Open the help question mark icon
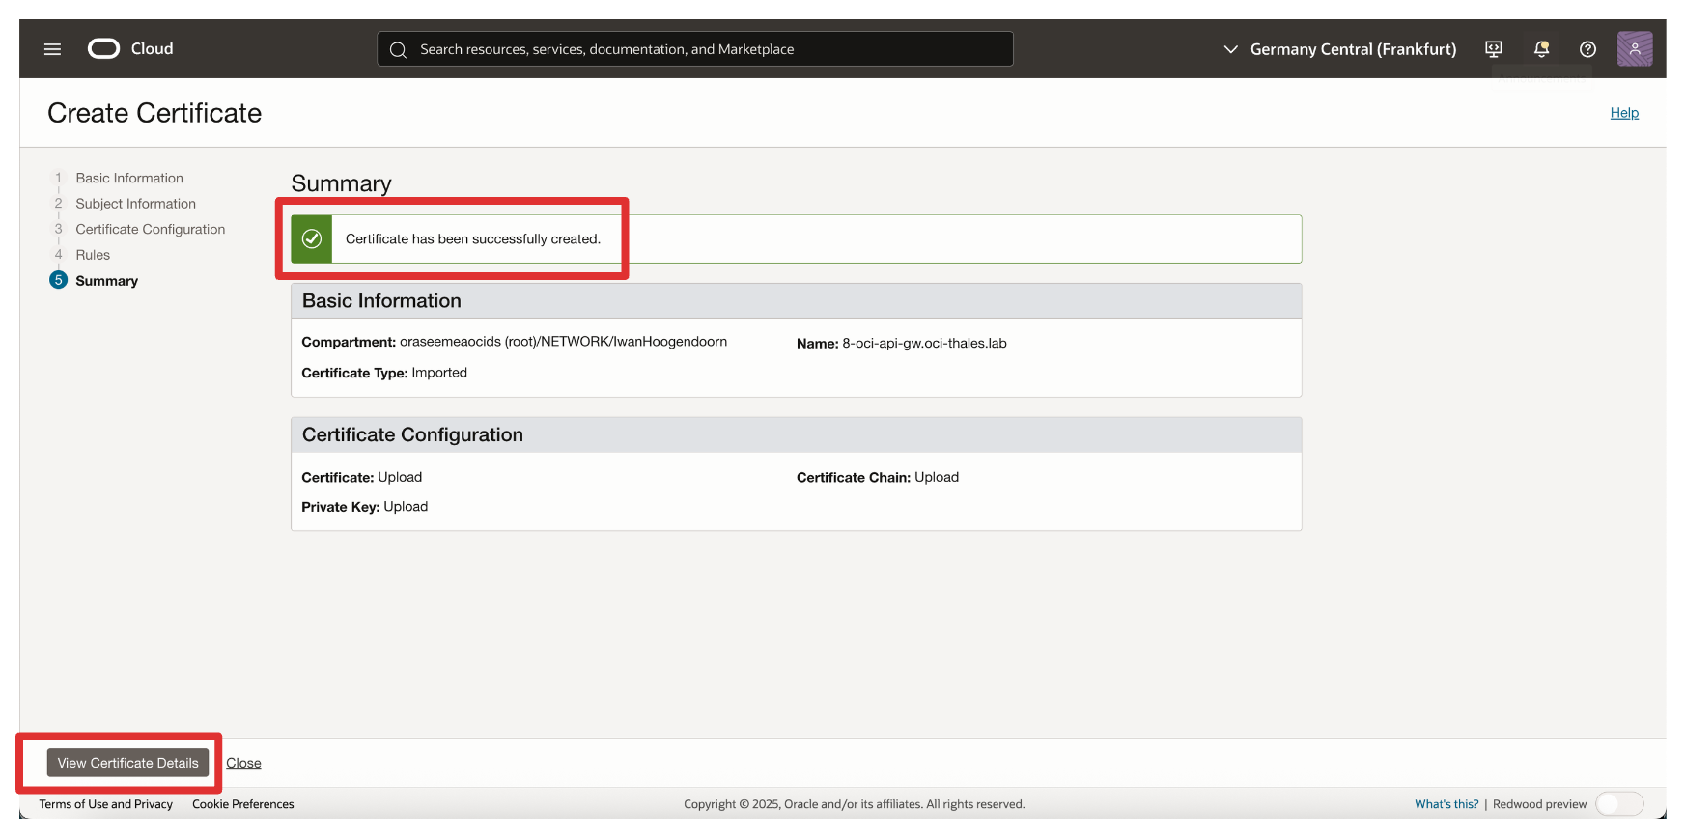The height and width of the screenshot is (838, 1685). [1587, 49]
